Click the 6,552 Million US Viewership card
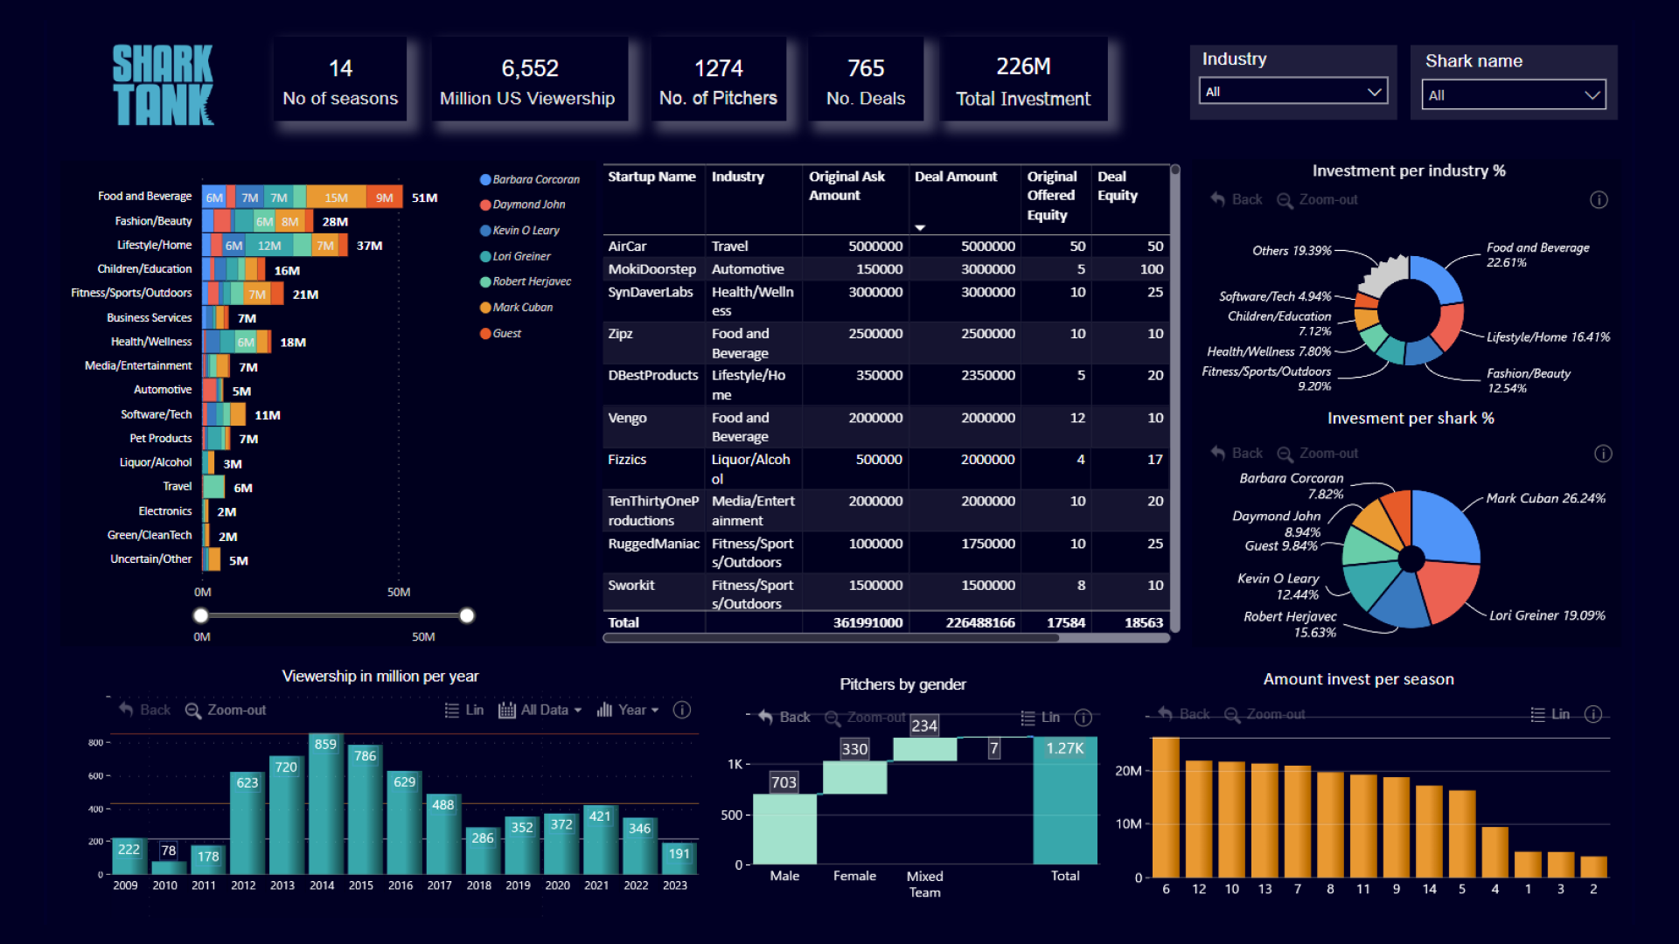Screen dimensions: 1679x944 (x=529, y=80)
